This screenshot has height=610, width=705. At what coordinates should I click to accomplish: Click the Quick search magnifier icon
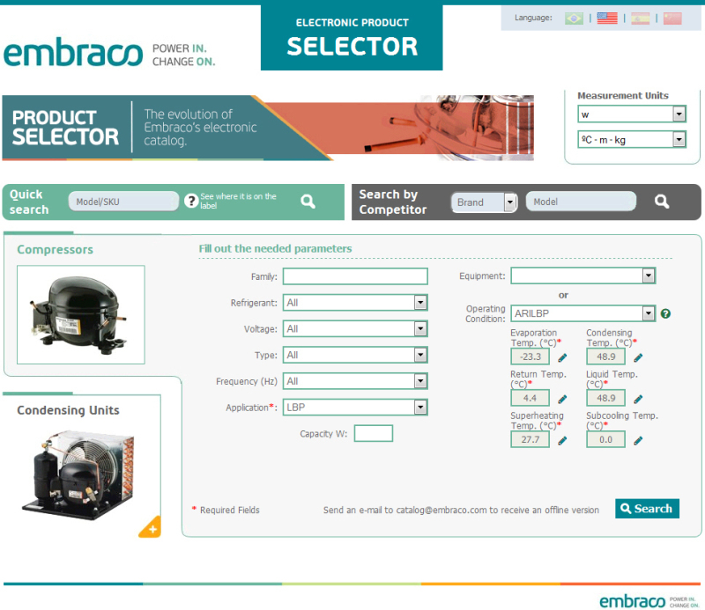[x=308, y=202]
